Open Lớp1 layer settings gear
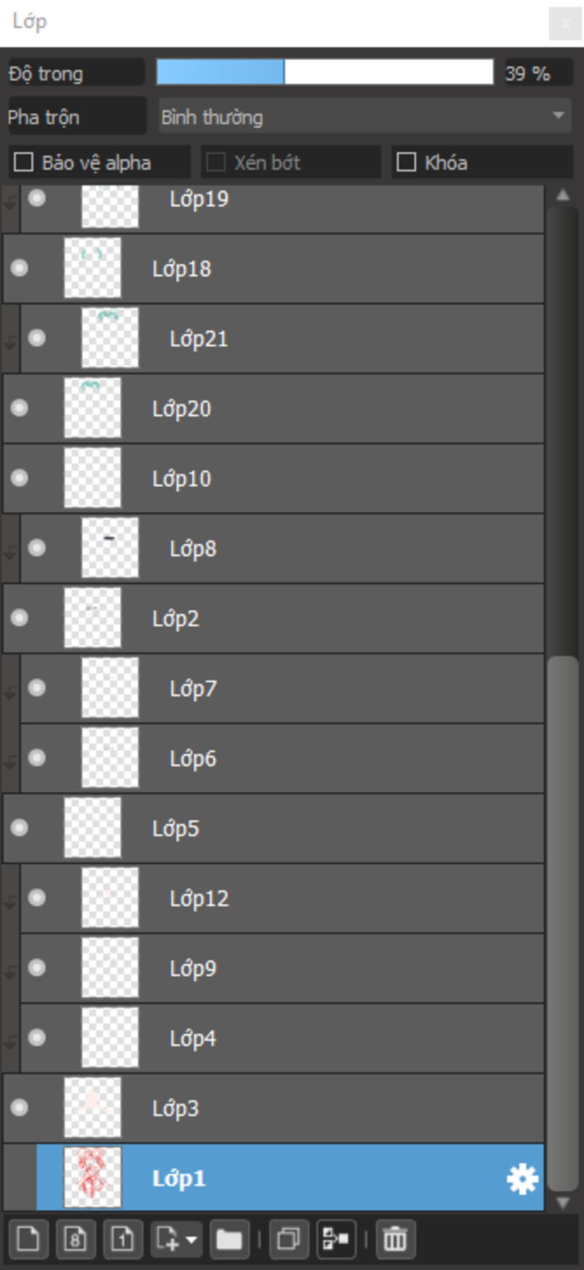 (522, 1179)
